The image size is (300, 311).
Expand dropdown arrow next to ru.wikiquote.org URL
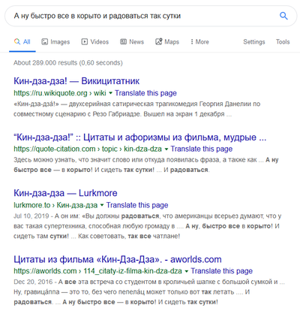click(110, 93)
